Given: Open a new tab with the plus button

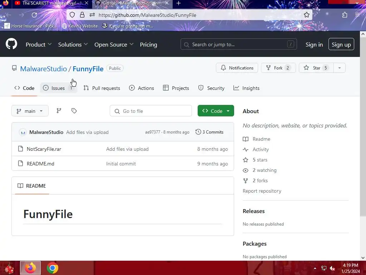Looking at the screenshot, I should [179, 3].
